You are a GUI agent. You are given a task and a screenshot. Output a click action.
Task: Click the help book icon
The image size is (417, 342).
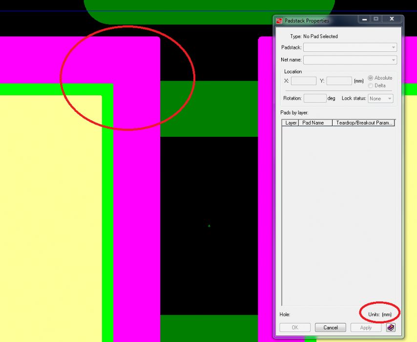pos(391,327)
